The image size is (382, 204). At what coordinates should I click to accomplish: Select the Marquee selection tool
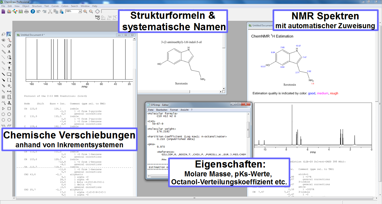coord(9,34)
